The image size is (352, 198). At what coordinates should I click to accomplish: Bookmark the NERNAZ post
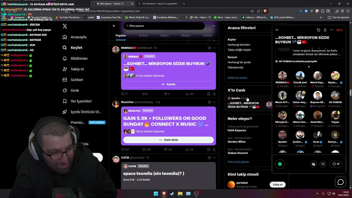pos(209,94)
